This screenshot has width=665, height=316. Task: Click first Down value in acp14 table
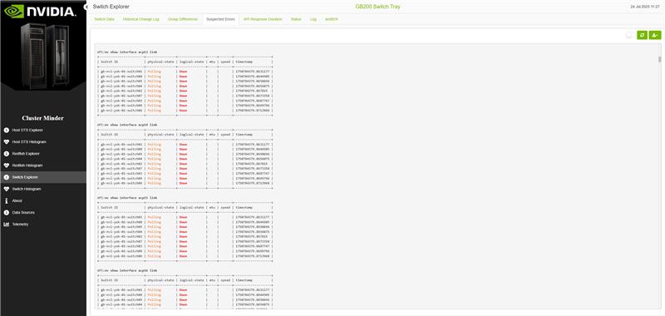[183, 145]
